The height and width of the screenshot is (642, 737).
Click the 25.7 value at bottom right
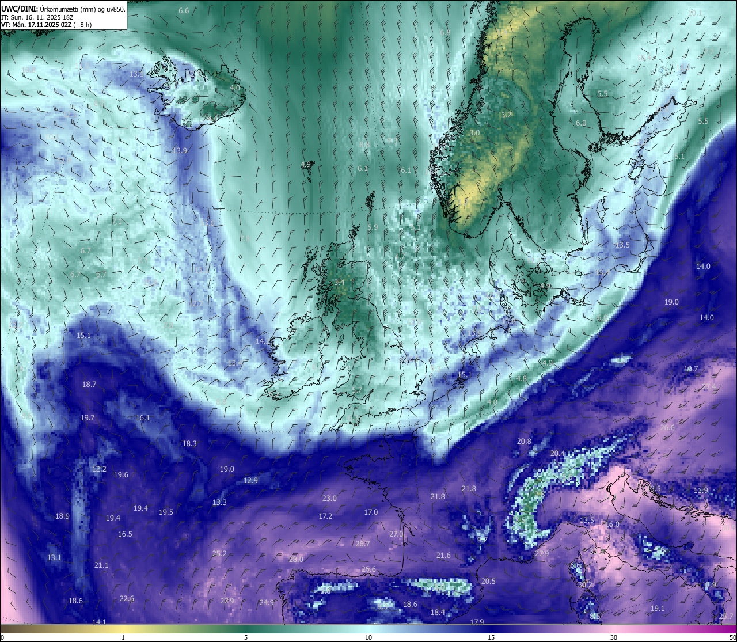click(726, 617)
